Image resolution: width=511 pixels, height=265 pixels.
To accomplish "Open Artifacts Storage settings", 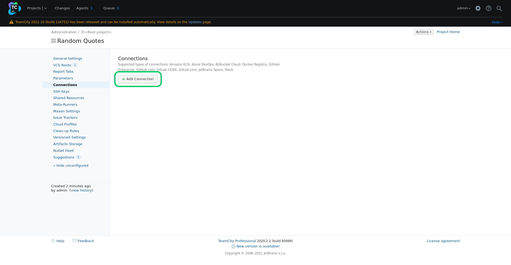I will click(68, 144).
